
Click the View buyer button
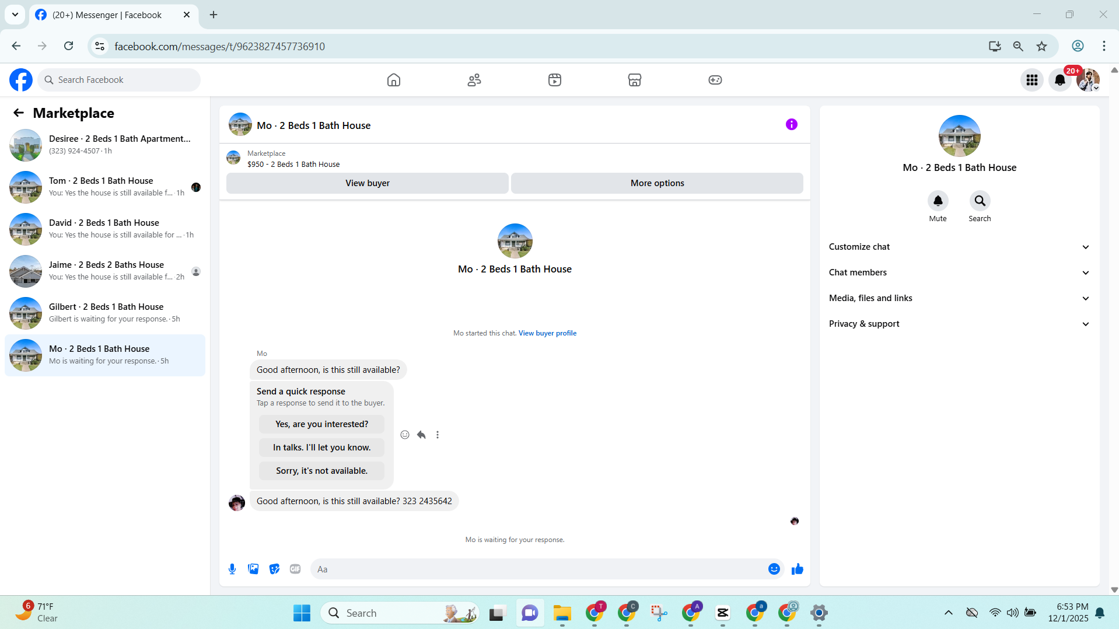(x=368, y=183)
